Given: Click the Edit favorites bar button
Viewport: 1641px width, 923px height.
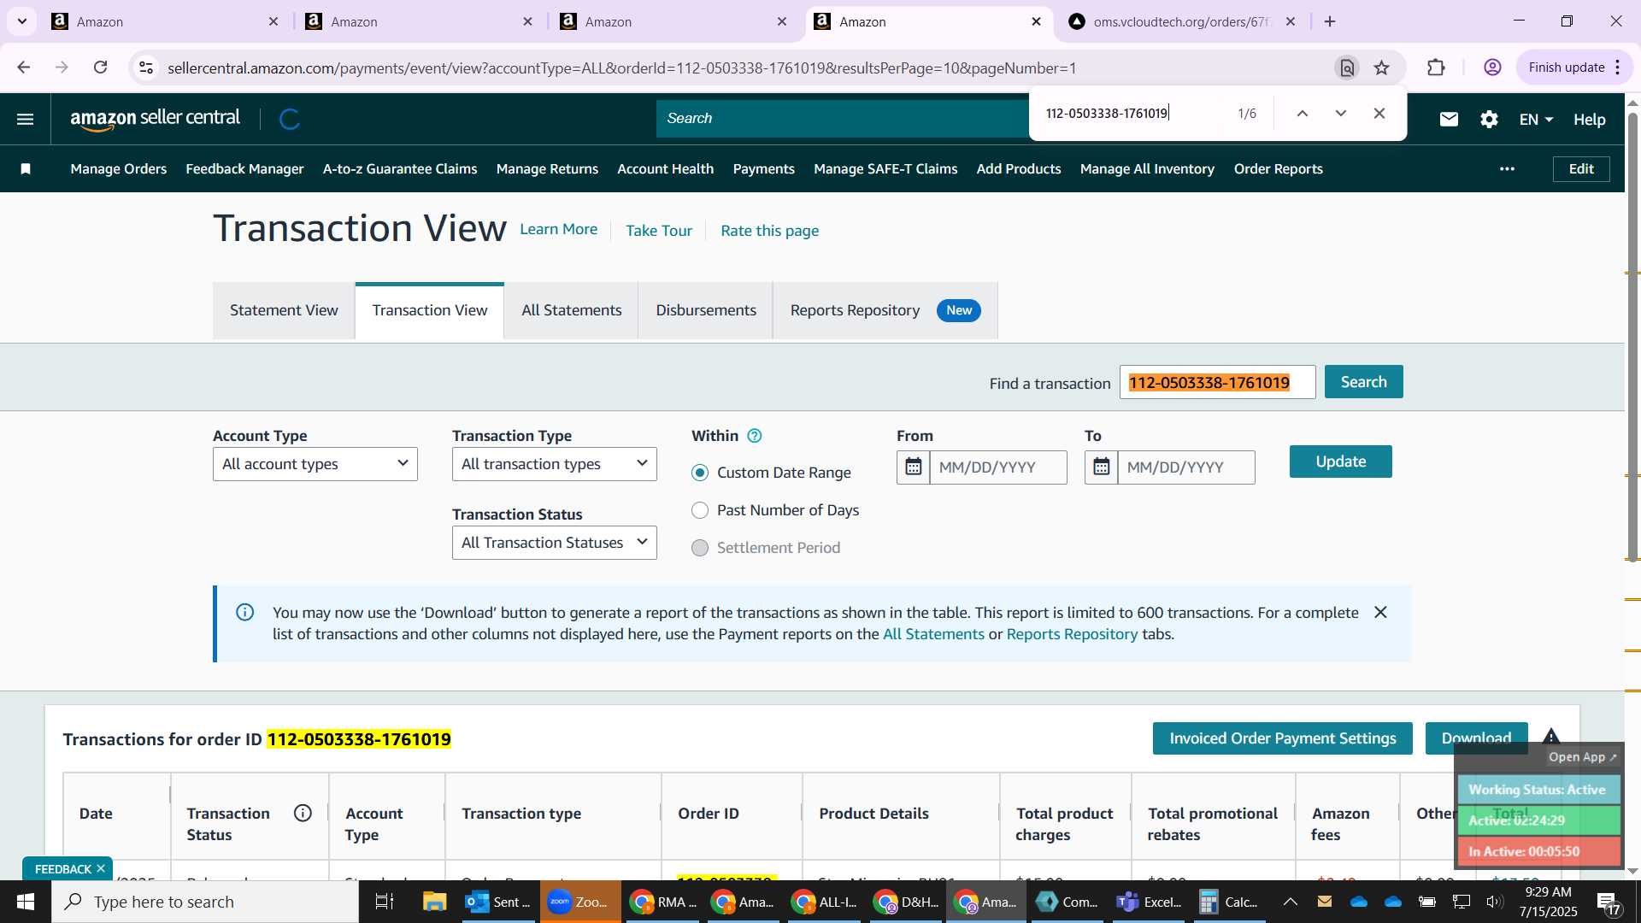Looking at the screenshot, I should click(1580, 169).
